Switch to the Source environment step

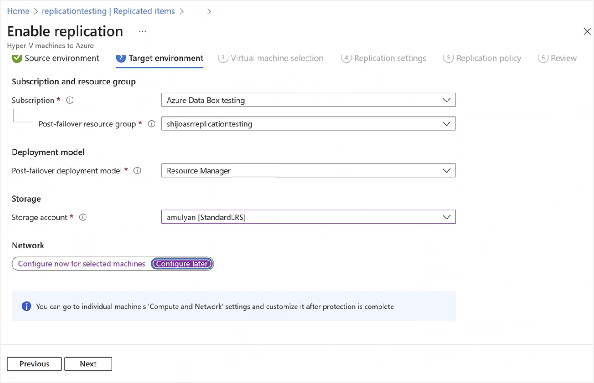pyautogui.click(x=56, y=58)
